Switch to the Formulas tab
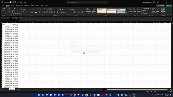Viewport: 173px width, 97px height. pos(27,6)
